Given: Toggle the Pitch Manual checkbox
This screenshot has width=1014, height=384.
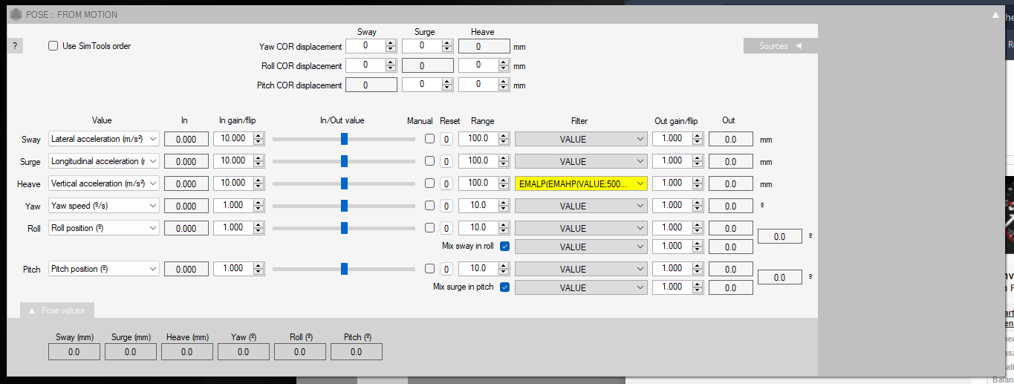Looking at the screenshot, I should point(429,269).
